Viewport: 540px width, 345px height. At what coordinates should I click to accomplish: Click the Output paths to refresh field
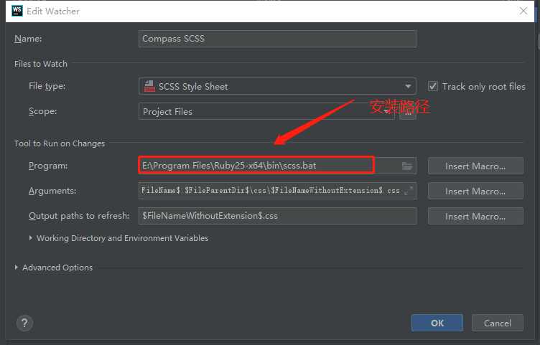(x=277, y=216)
